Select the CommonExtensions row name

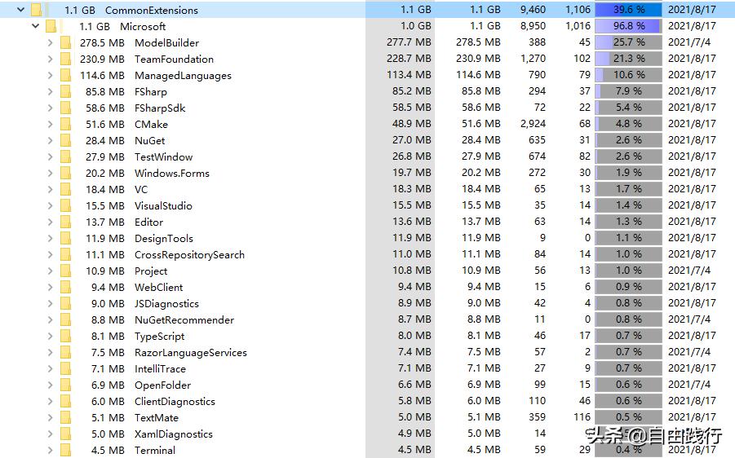click(x=152, y=10)
